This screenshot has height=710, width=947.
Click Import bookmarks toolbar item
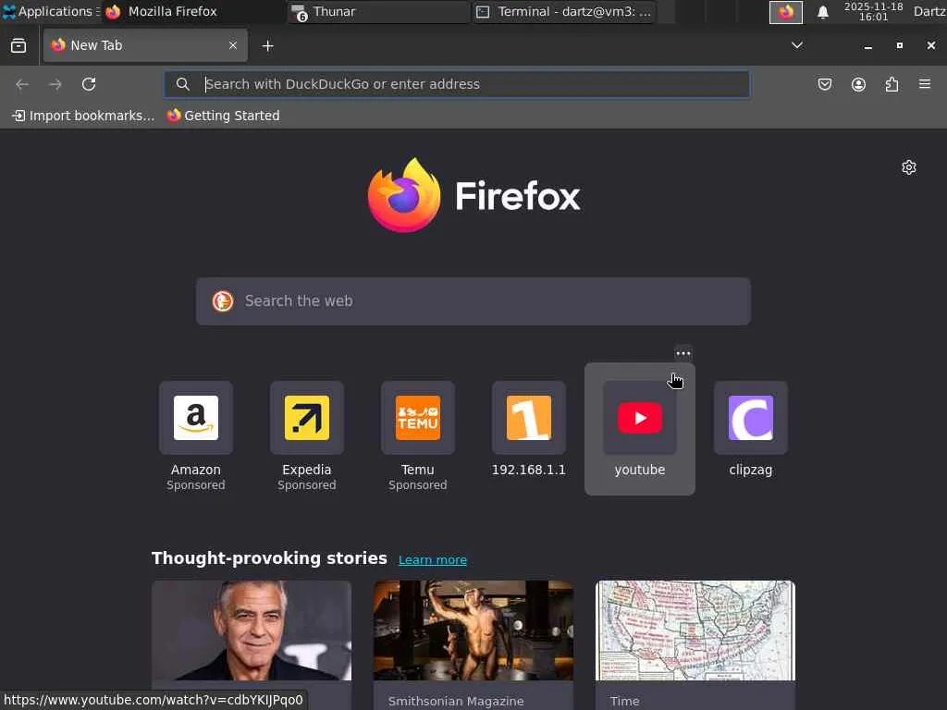[x=83, y=116]
